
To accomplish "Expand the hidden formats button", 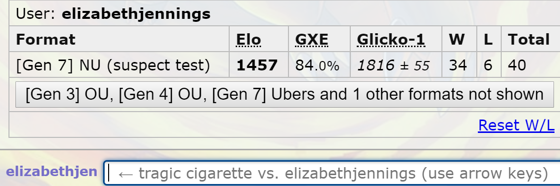I will (284, 95).
